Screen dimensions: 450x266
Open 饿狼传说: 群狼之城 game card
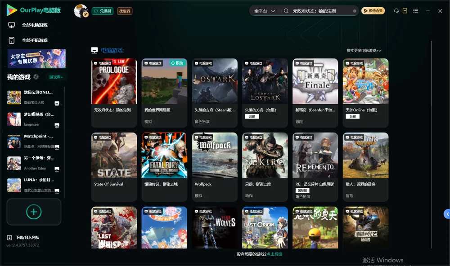(x=164, y=167)
